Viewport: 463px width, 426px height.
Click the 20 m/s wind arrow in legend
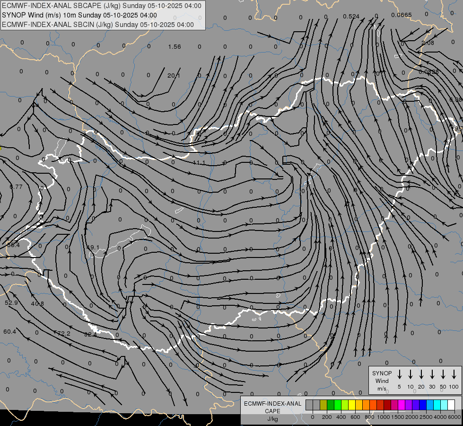tap(421, 374)
